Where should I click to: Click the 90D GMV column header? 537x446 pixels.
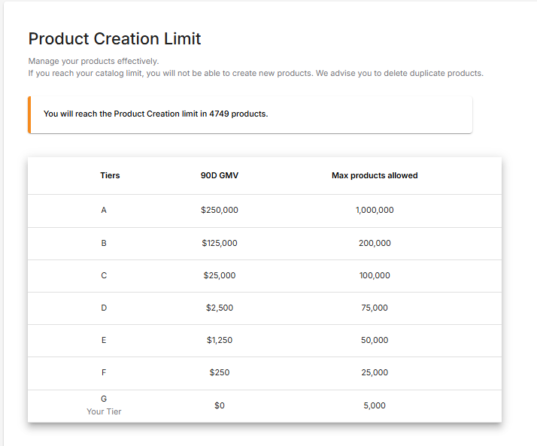click(219, 175)
